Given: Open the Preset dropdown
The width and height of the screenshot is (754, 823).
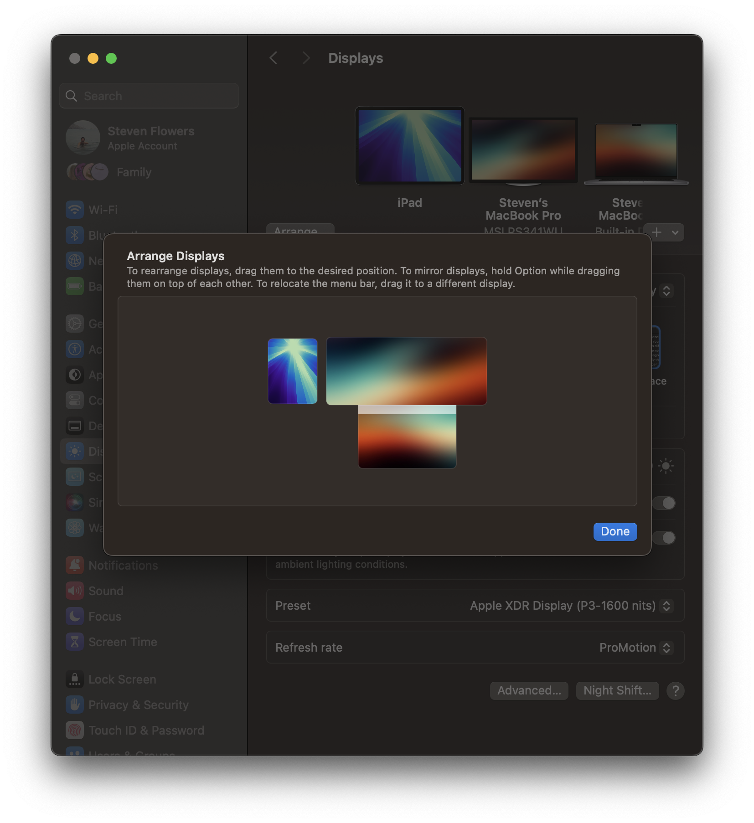Looking at the screenshot, I should (x=666, y=606).
